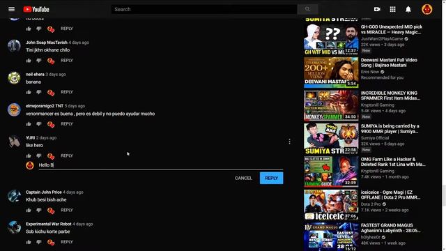
Task: Open YURI's channel name
Action: click(30, 138)
